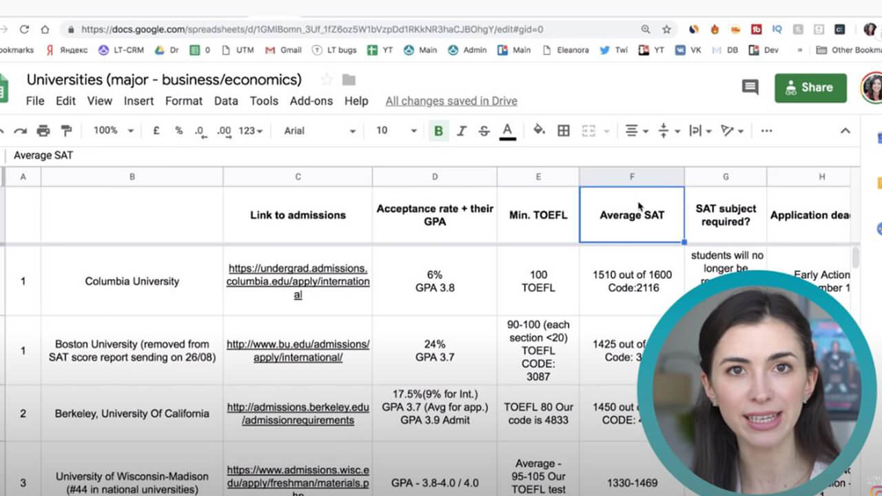Screen dimensions: 882x496
Task: Open the Twi Twitter bookmark
Action: (614, 50)
